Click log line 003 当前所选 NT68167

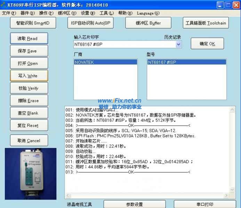tap(121, 120)
